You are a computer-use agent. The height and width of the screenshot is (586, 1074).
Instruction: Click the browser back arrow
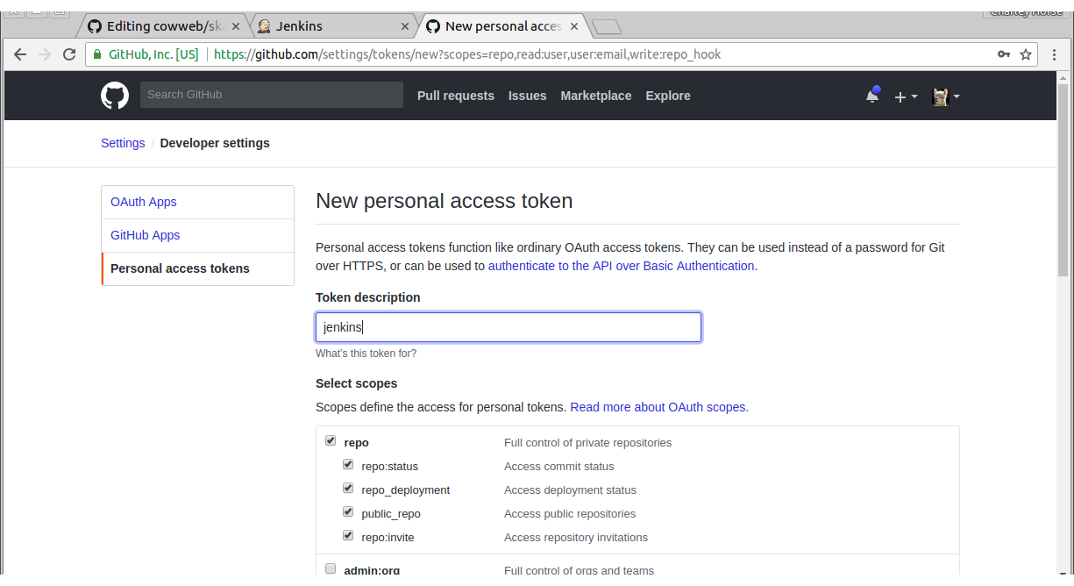click(x=20, y=54)
